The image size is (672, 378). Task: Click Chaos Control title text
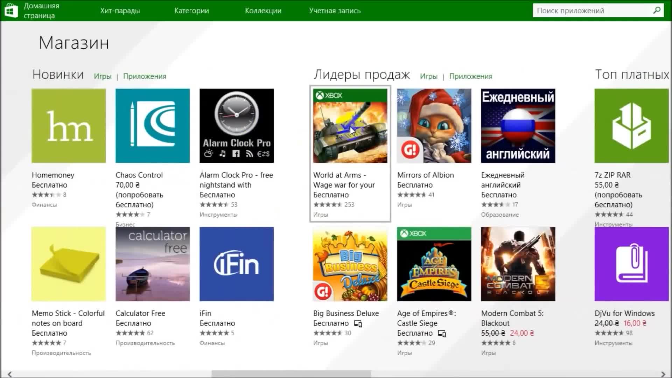139,175
